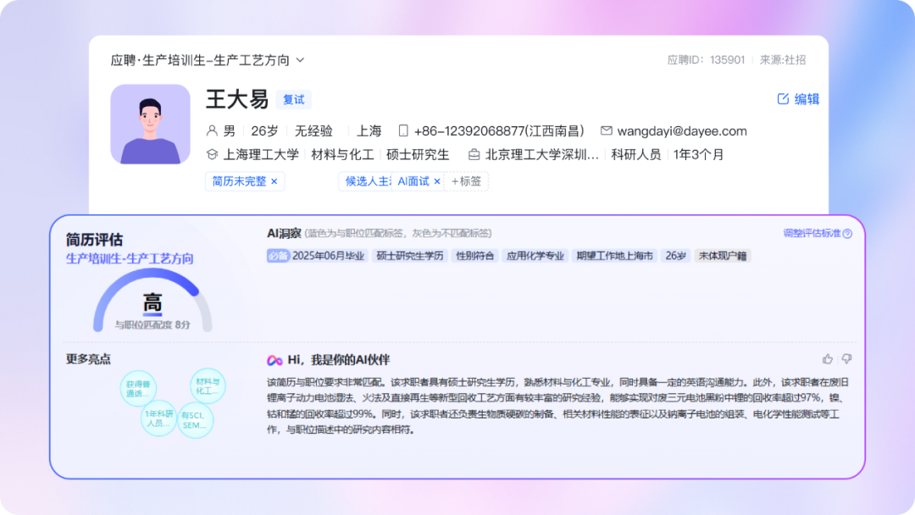
Task: Remove the 简历未完整 tag
Action: (x=274, y=181)
